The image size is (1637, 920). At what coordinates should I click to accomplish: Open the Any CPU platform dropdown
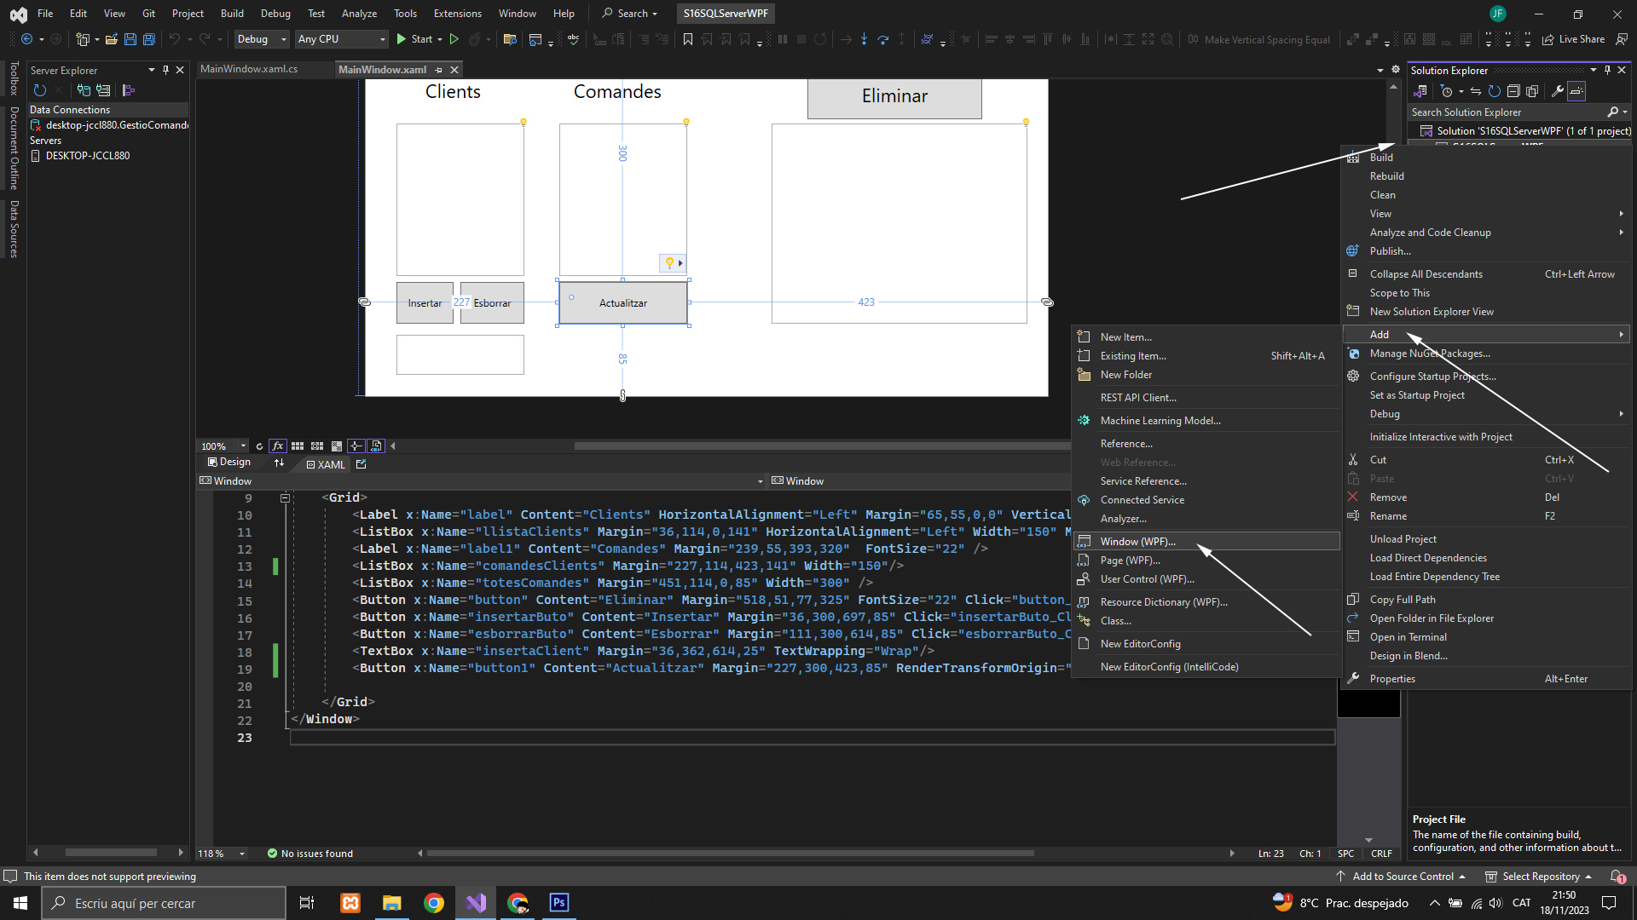click(341, 39)
